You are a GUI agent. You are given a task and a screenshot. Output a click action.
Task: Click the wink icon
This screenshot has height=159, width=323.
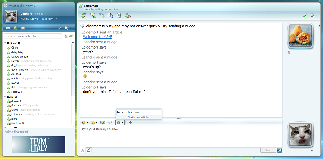(93, 123)
